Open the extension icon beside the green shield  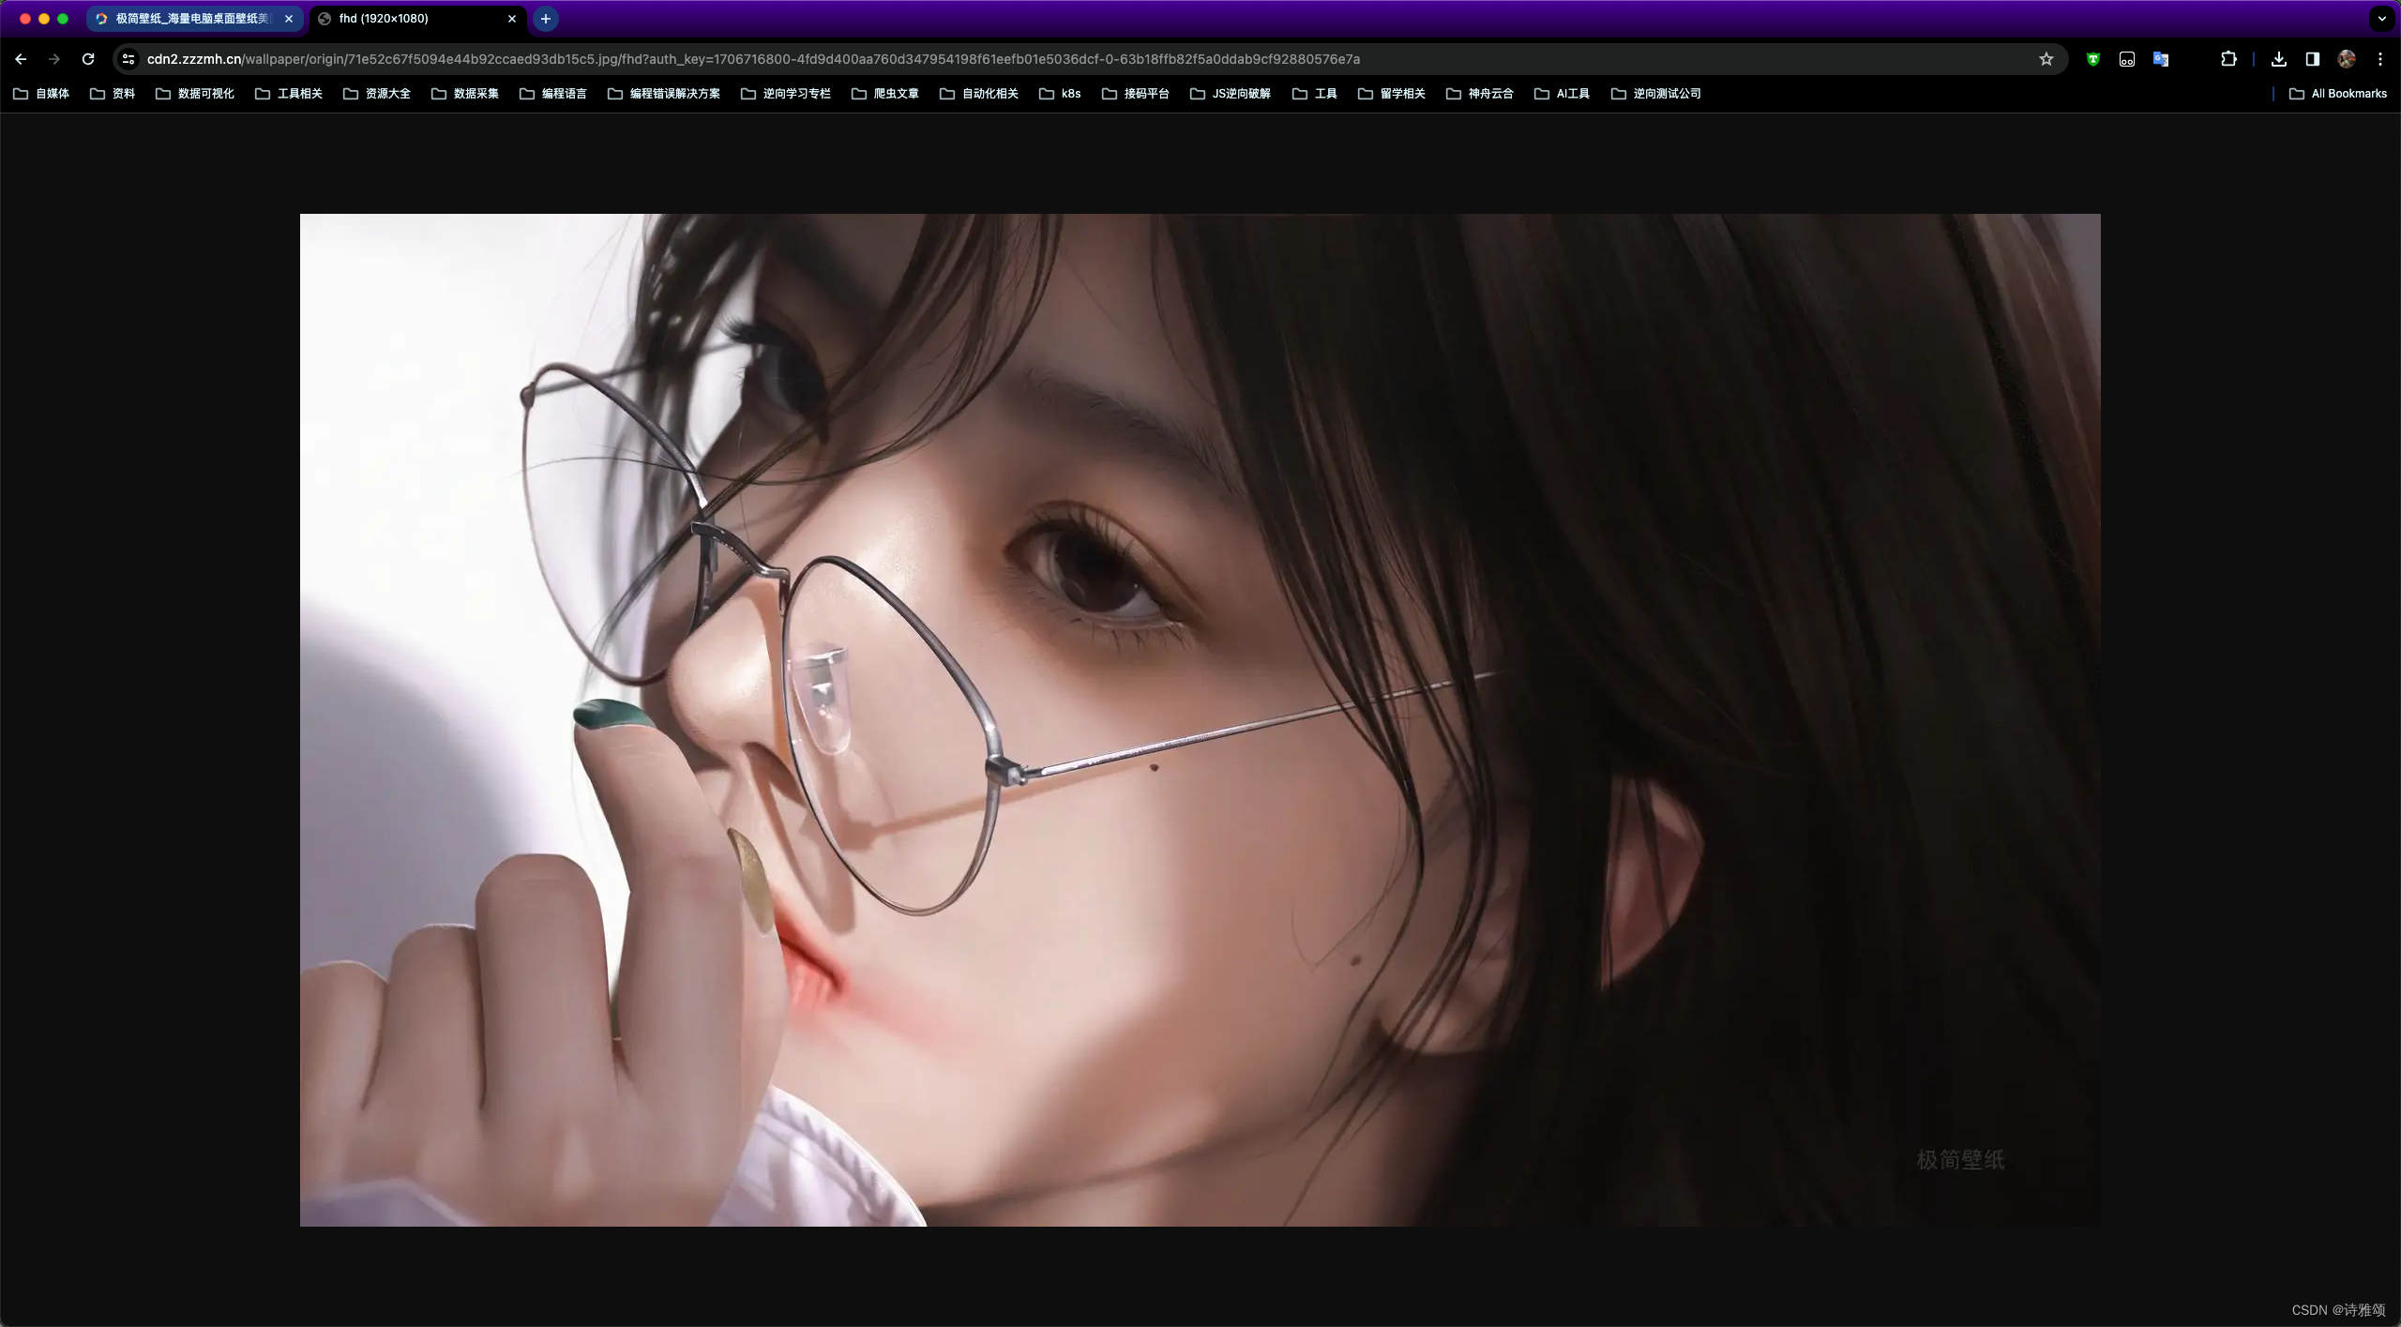2127,59
